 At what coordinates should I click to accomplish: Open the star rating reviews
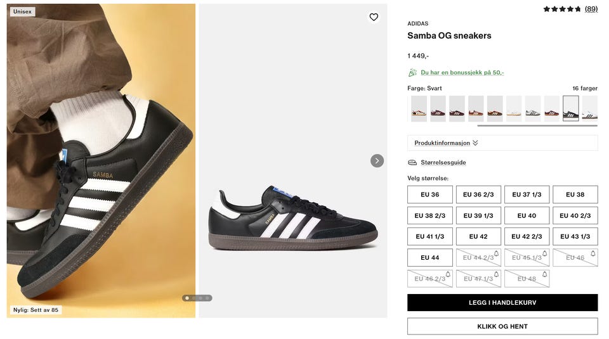click(561, 9)
